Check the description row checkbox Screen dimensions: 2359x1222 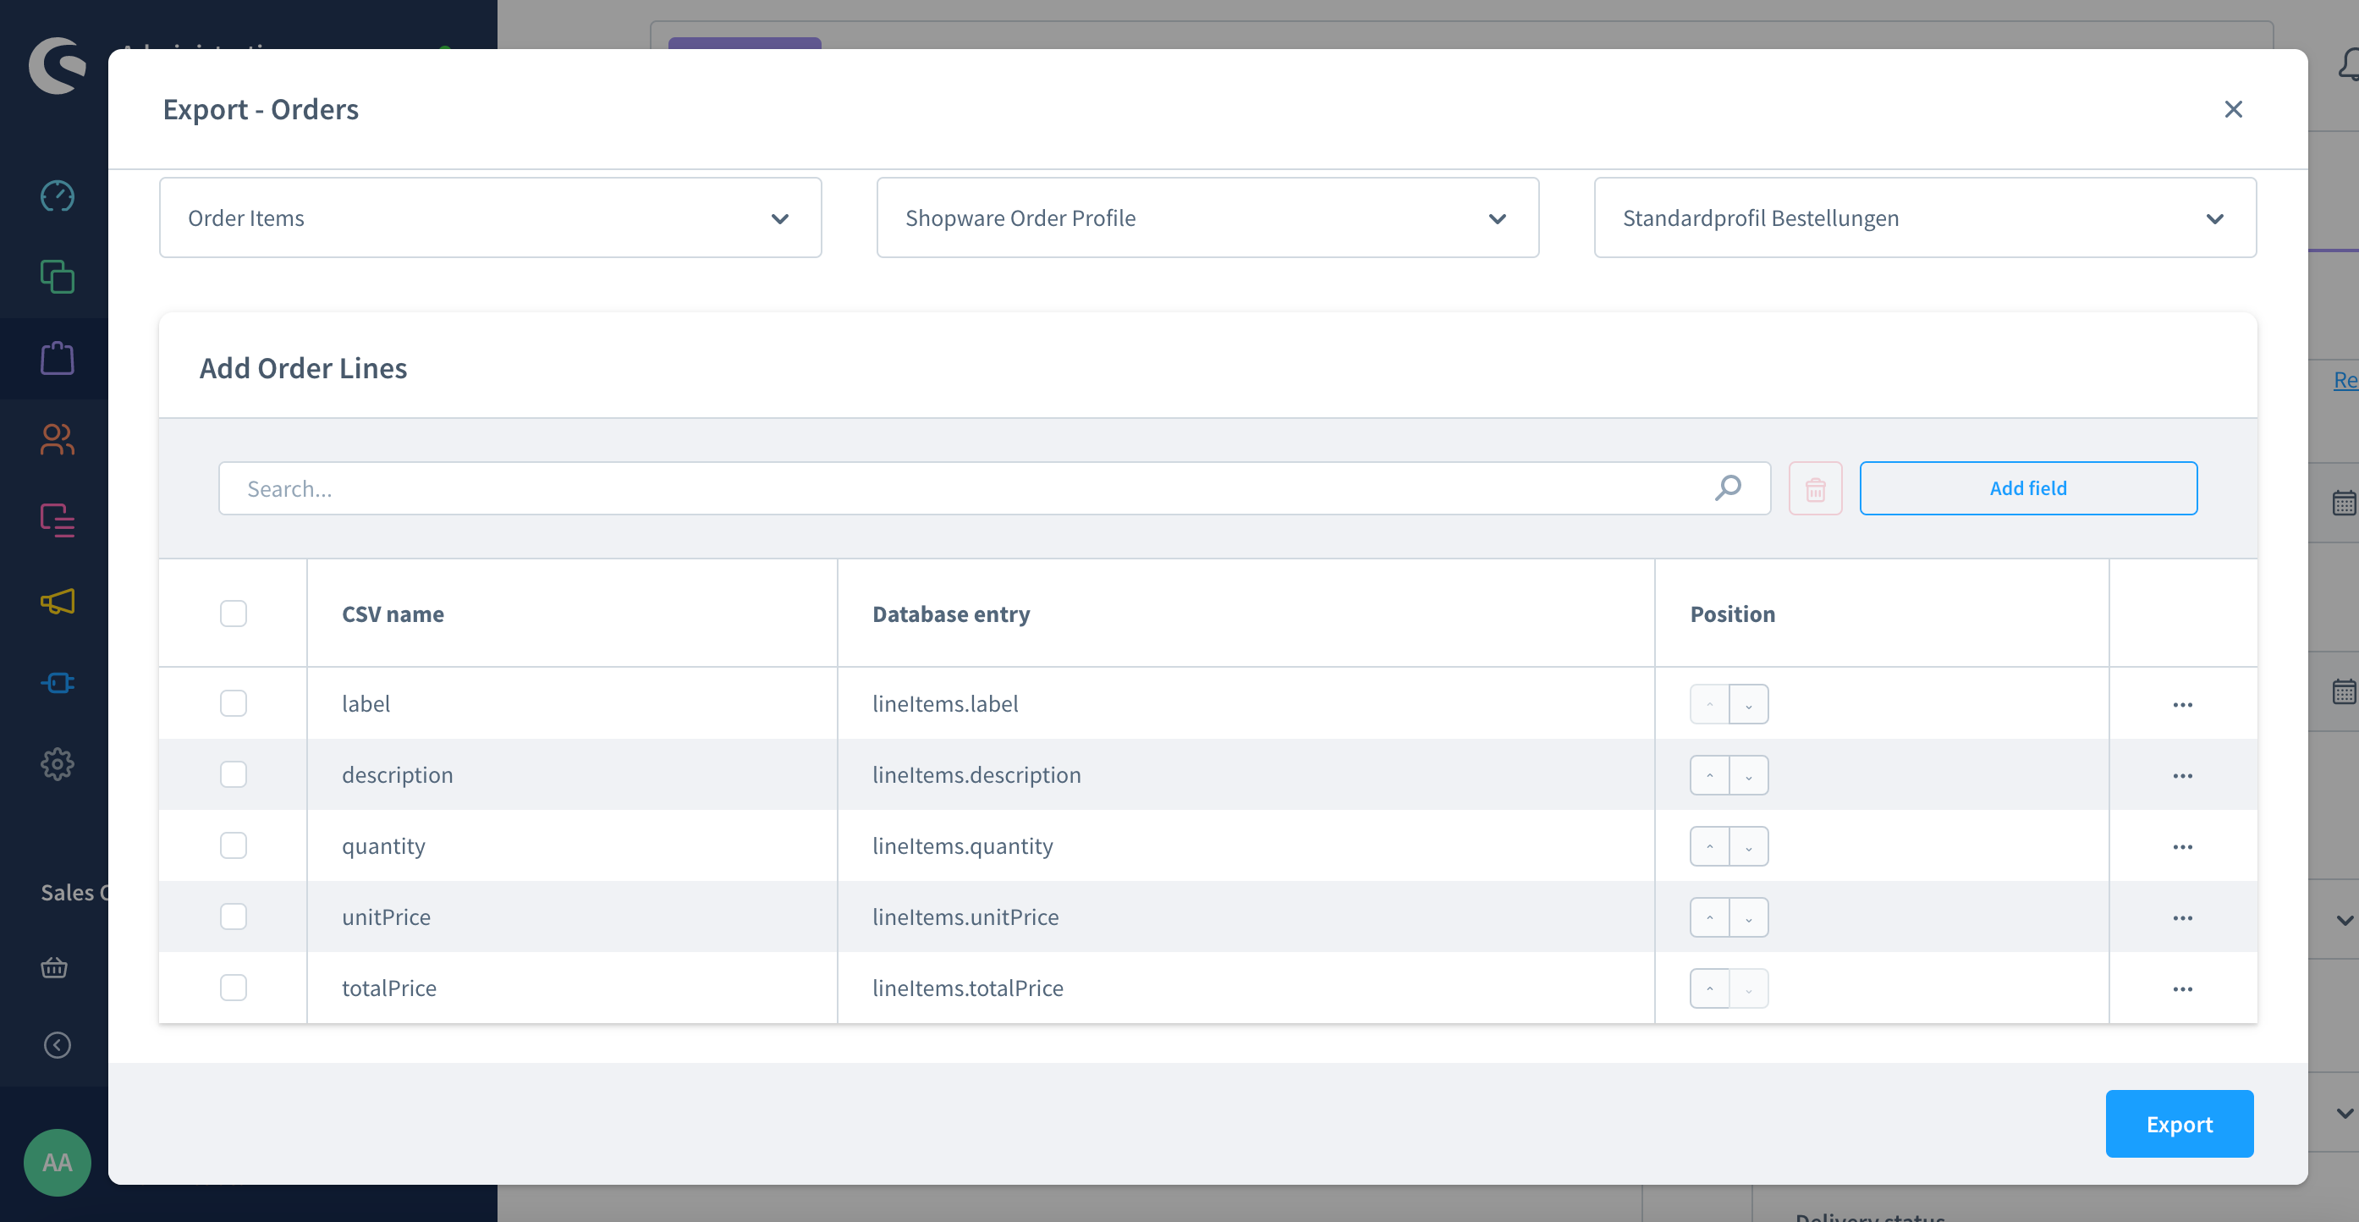[x=234, y=774]
